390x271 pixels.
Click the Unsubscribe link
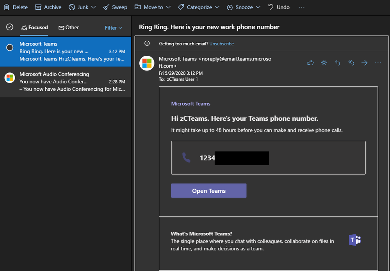(x=221, y=44)
